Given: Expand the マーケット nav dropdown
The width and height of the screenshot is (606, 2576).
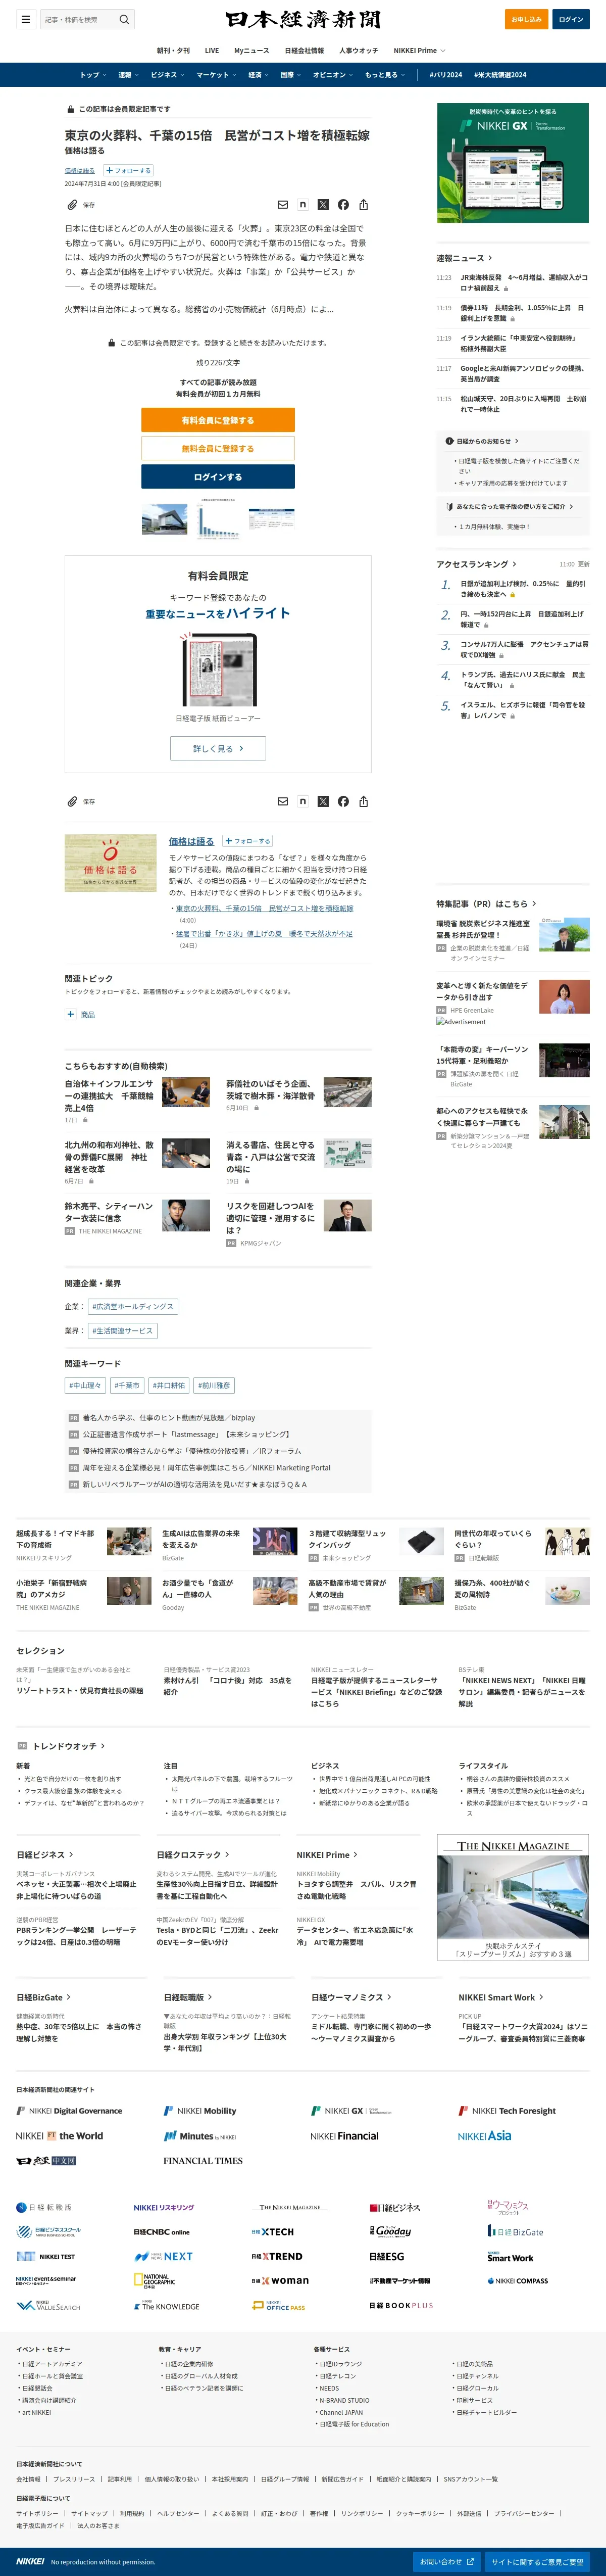Looking at the screenshot, I should [x=217, y=75].
